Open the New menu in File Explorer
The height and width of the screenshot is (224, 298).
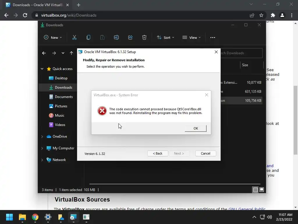[53, 38]
